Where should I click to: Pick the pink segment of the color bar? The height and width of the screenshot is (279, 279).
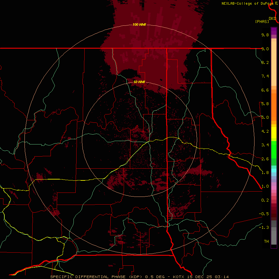274,188
